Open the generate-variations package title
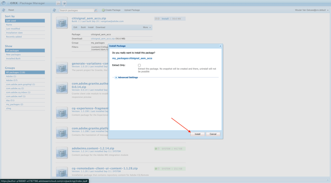 click(90, 63)
